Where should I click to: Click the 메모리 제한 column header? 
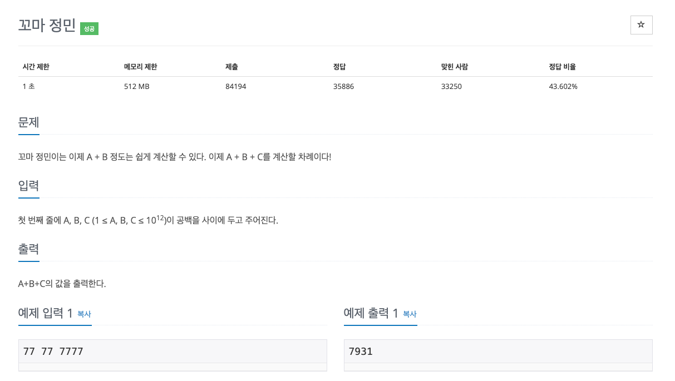pyautogui.click(x=141, y=67)
